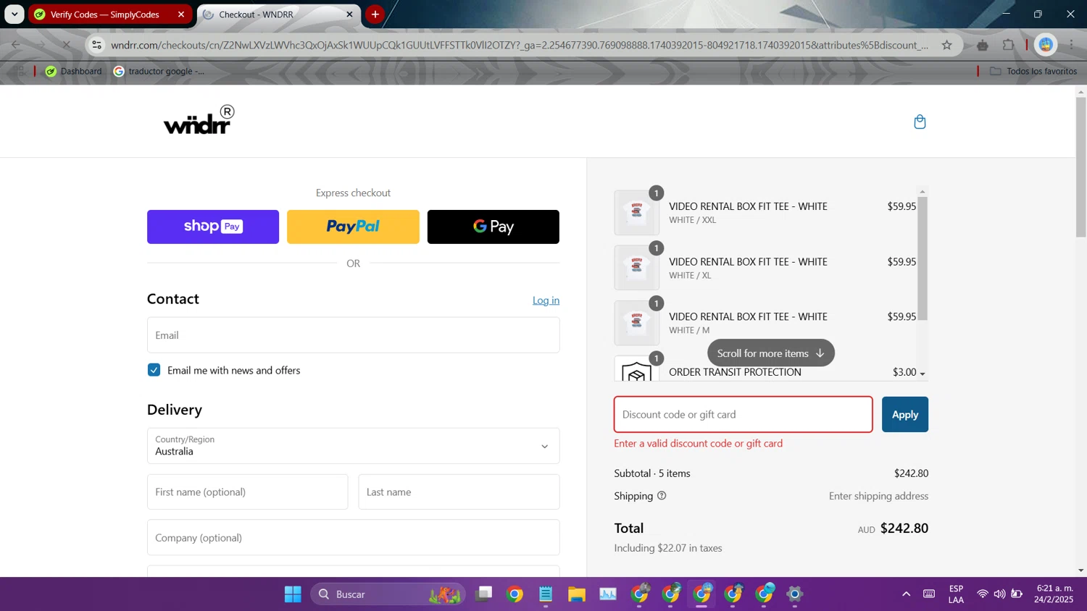Open Settings gear in taskbar

tap(795, 594)
